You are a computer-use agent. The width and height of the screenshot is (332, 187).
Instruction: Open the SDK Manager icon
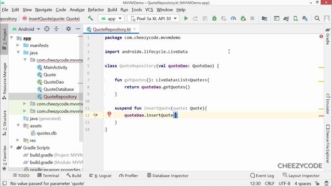(305, 19)
